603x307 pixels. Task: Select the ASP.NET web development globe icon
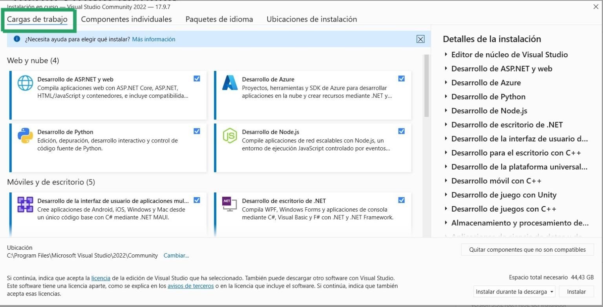25,83
